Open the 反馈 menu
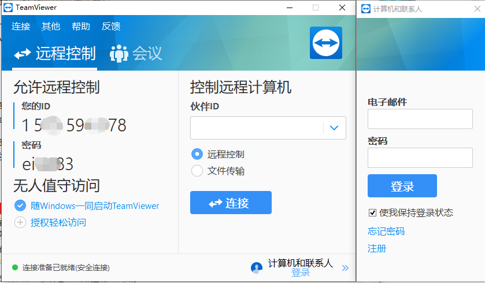This screenshot has width=485, height=283. (x=111, y=26)
